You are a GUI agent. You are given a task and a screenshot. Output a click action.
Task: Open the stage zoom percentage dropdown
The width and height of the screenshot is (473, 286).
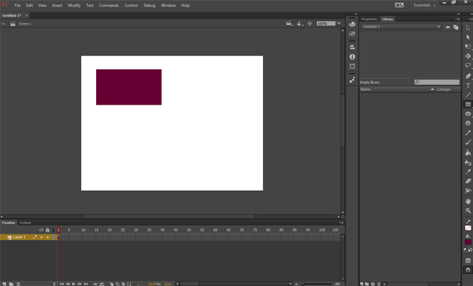coord(339,24)
